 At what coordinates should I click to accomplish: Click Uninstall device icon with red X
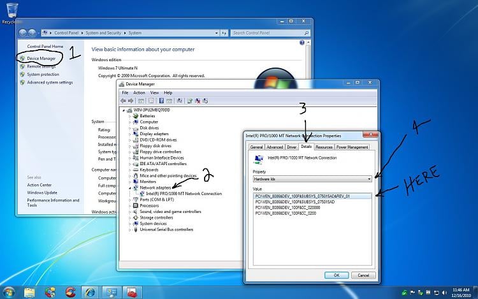[x=198, y=101]
